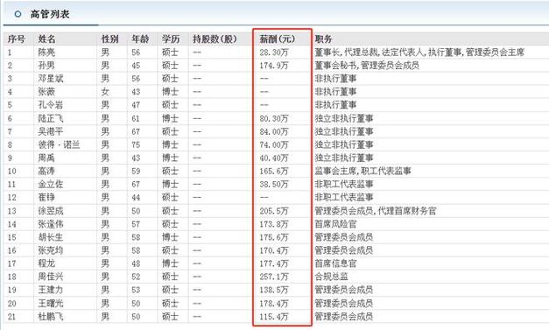The height and width of the screenshot is (330, 549).
Task: Click salary value 115.4万
Action: 274,316
